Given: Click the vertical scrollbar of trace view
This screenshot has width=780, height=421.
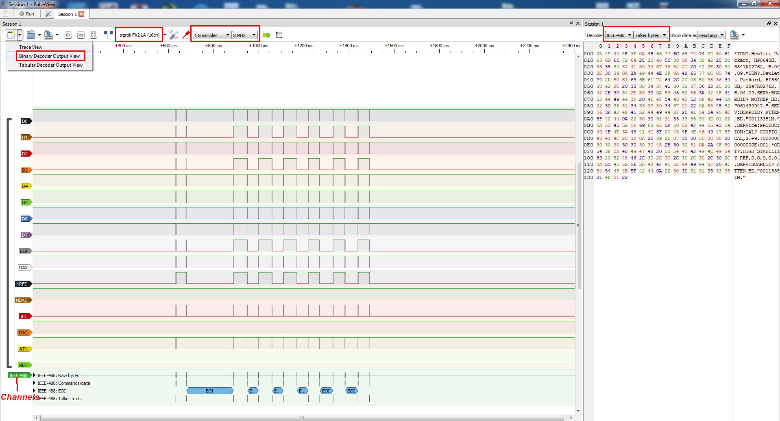Looking at the screenshot, I should (x=578, y=226).
